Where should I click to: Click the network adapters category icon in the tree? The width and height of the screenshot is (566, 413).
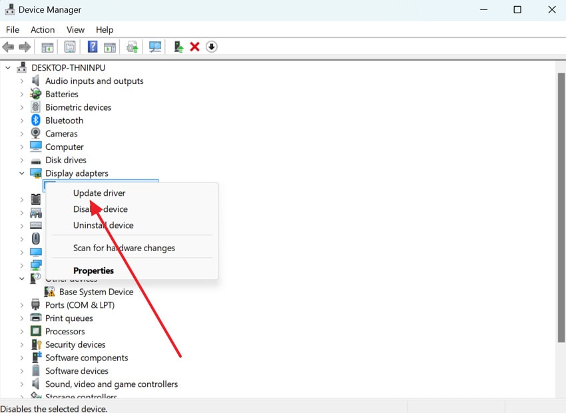36,265
